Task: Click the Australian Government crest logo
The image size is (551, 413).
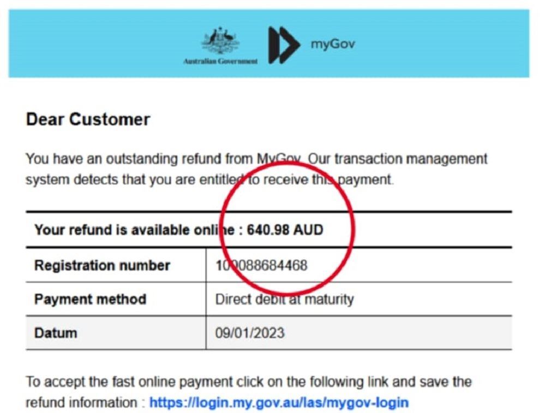Action: tap(220, 41)
